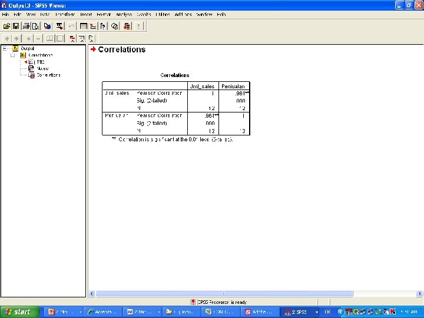Image resolution: width=424 pixels, height=318 pixels.
Task: Open the Insert menu
Action: 86,14
